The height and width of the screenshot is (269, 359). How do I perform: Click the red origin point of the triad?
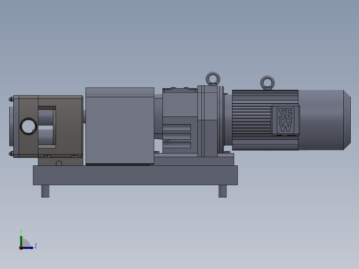[21, 249]
